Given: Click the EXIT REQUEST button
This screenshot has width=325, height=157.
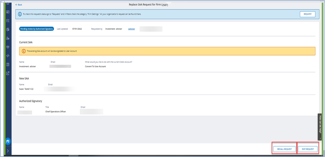Looking at the screenshot, I should pos(307,149).
